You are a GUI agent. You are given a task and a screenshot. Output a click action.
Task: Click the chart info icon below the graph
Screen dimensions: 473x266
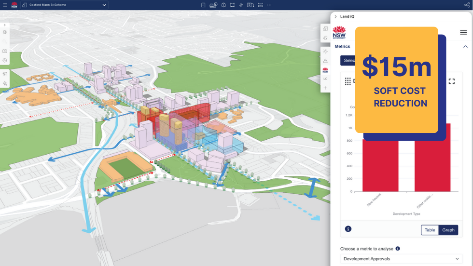click(348, 229)
